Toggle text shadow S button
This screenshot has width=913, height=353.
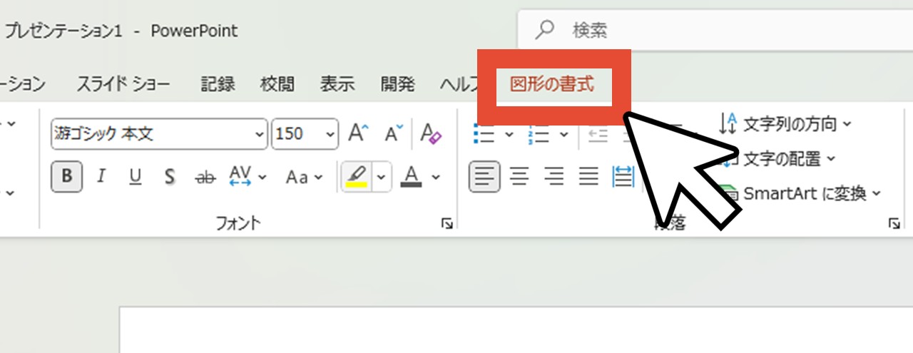pos(169,176)
